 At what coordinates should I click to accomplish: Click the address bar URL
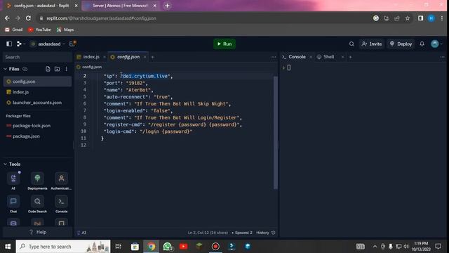[x=101, y=18]
